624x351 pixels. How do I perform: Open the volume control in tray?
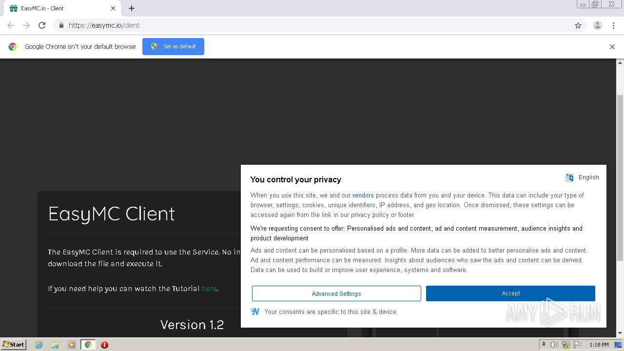(554, 345)
